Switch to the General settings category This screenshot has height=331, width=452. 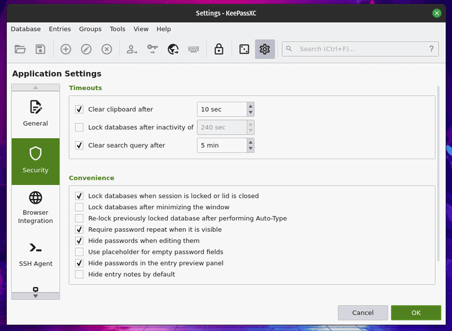[x=36, y=113]
